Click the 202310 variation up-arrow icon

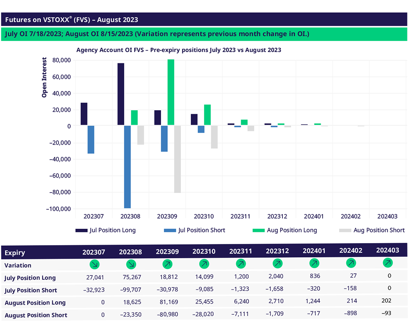click(x=204, y=264)
